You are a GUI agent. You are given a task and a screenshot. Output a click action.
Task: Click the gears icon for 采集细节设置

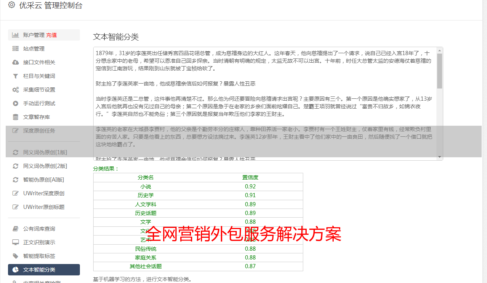[16, 90]
